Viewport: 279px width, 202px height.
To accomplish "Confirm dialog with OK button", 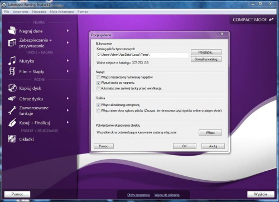I will pos(185,146).
